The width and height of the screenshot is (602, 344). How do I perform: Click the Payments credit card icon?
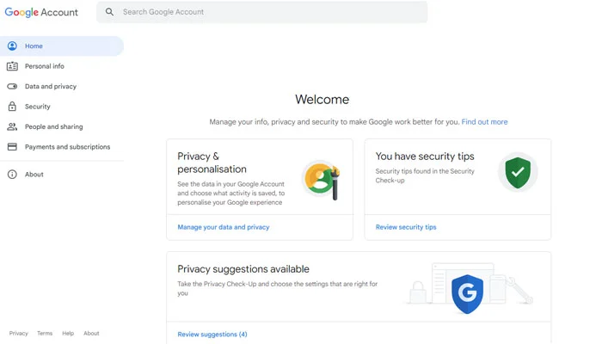12,147
